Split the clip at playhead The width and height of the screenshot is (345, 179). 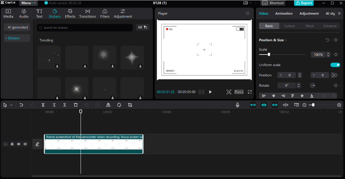43,105
